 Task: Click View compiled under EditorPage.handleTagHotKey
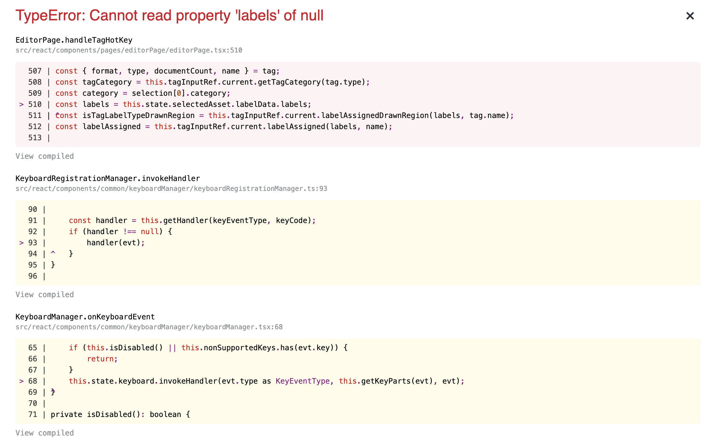point(44,156)
